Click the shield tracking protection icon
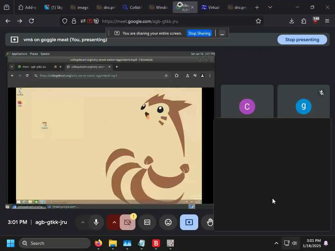Screen dimensions: 335x251 point(65,21)
